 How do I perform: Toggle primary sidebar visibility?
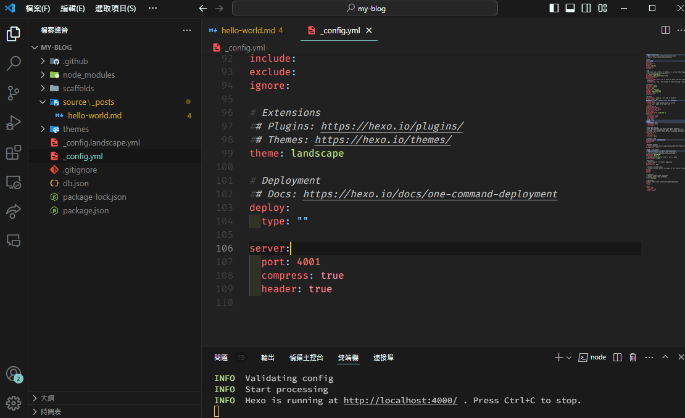pos(554,8)
